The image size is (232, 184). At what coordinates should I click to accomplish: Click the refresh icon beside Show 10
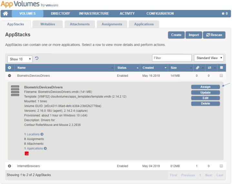(x=37, y=58)
